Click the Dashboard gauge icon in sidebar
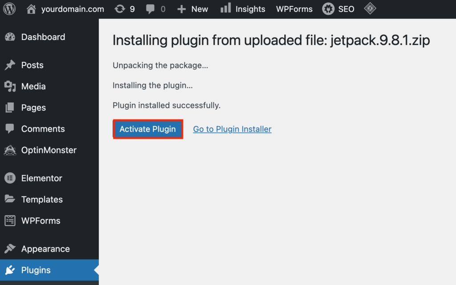Image resolution: width=456 pixels, height=285 pixels. click(x=10, y=37)
